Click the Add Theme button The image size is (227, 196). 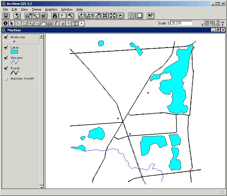[x=17, y=16]
